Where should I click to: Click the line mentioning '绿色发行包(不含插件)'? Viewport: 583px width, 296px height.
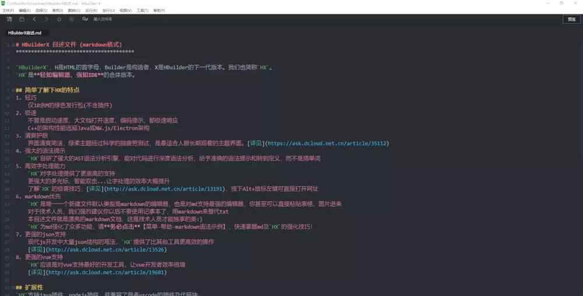click(x=70, y=105)
